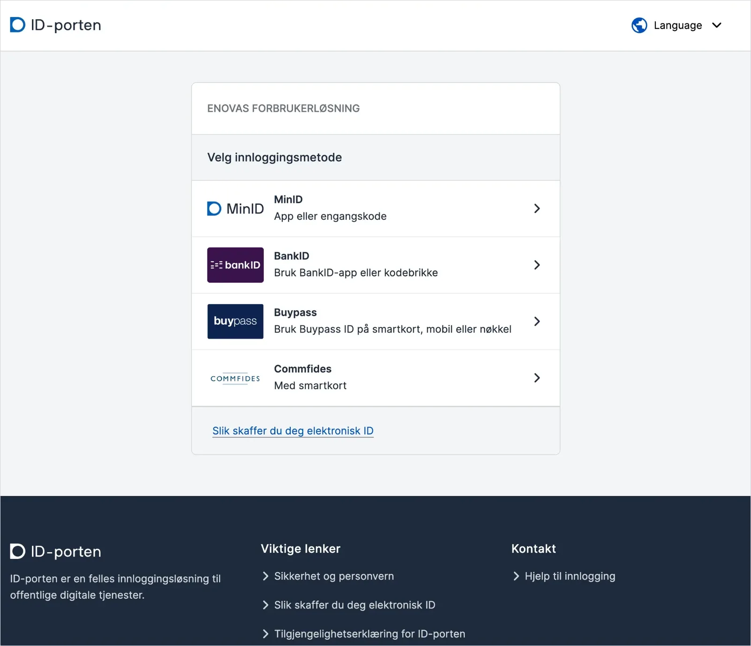Open 'Tilgjengelighetserklæring for ID-porten' link

(369, 634)
